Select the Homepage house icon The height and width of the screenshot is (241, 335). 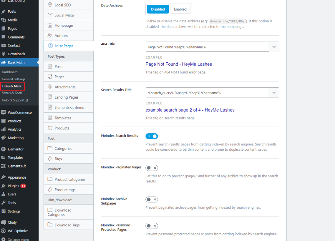point(50,25)
